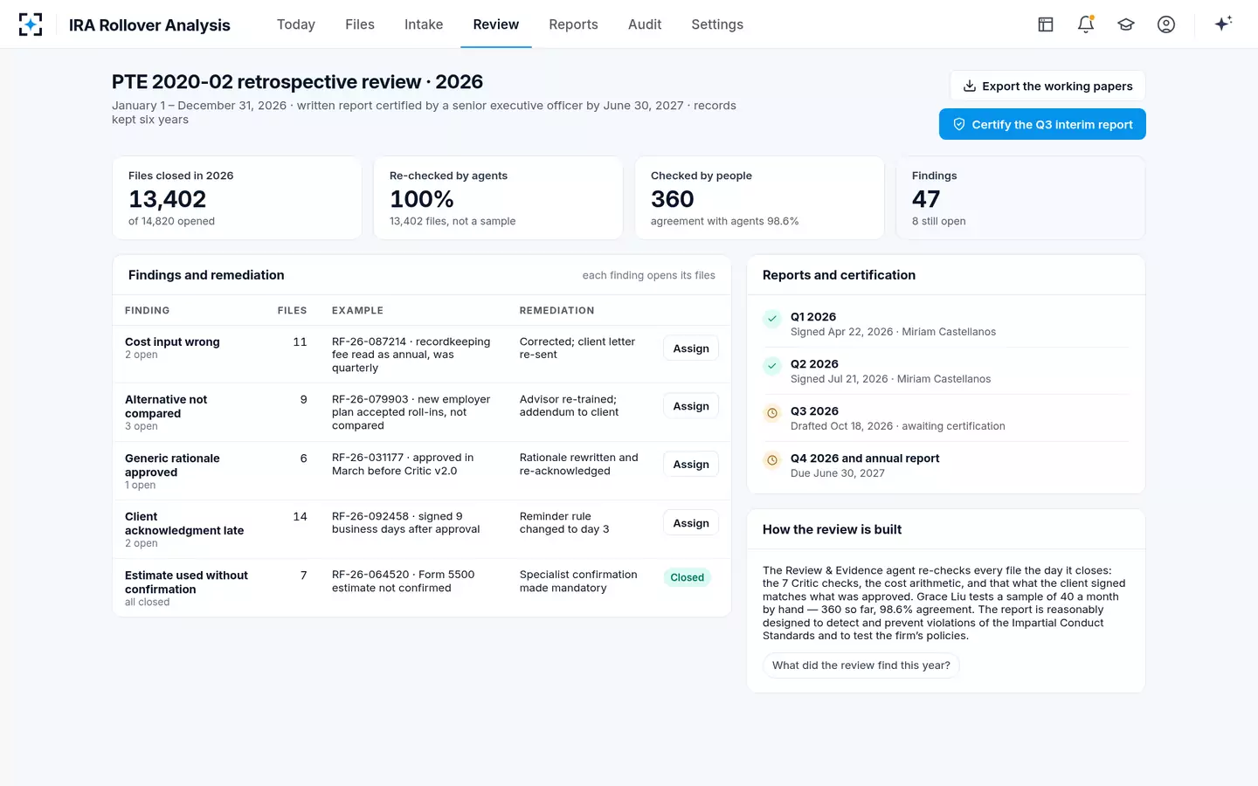The width and height of the screenshot is (1258, 786).
Task: Switch to the Files tab
Action: [360, 24]
